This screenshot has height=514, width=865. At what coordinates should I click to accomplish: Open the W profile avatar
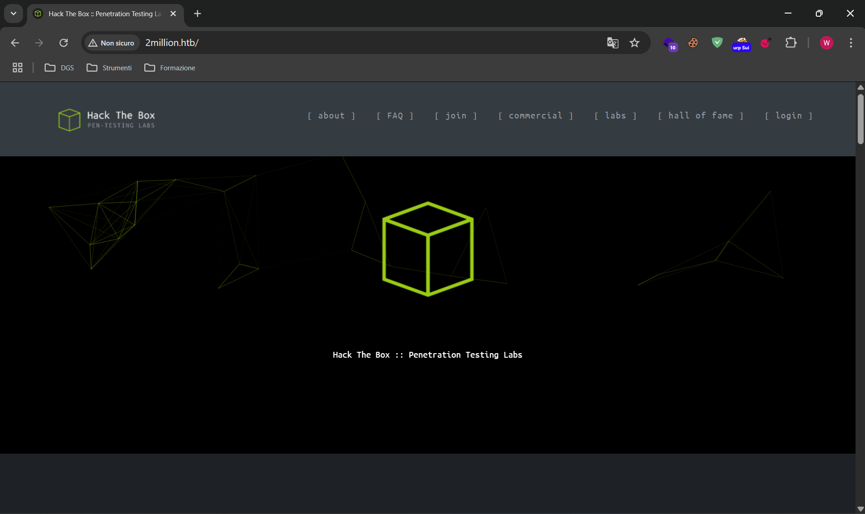coord(826,43)
